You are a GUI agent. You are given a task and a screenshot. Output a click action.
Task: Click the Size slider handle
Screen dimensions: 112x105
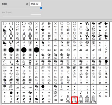point(41,8)
